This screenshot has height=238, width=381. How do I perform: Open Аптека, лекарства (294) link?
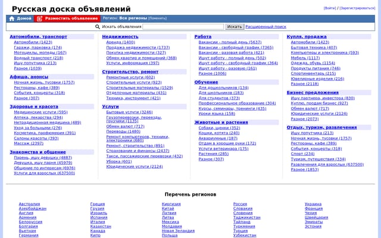pos(38,118)
